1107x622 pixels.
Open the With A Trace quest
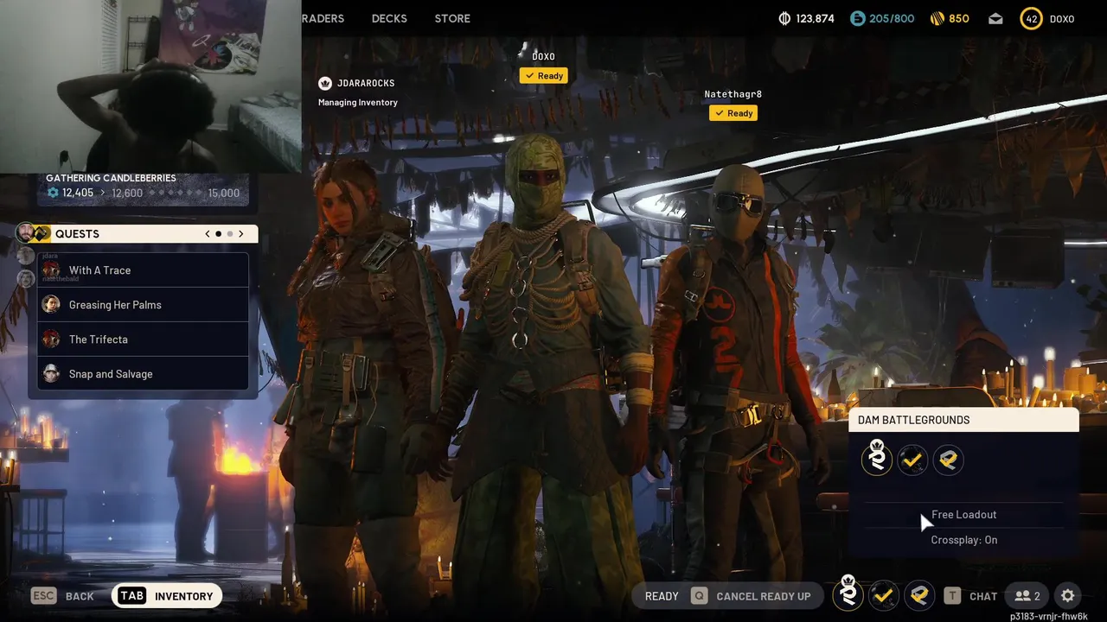144,270
